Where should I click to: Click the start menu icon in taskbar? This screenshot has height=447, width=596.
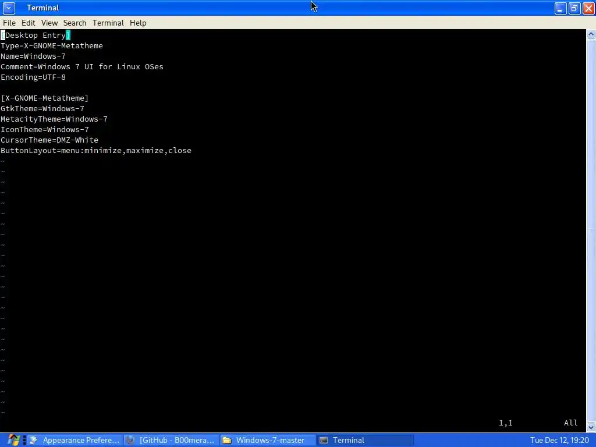[13, 440]
